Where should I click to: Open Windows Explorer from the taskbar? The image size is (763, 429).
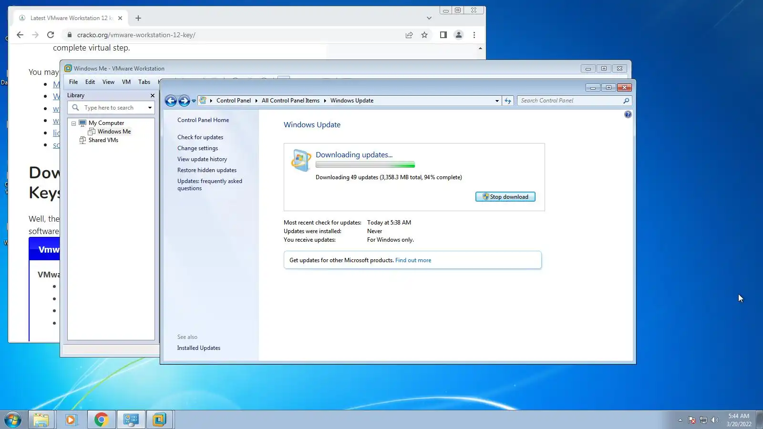[41, 420]
